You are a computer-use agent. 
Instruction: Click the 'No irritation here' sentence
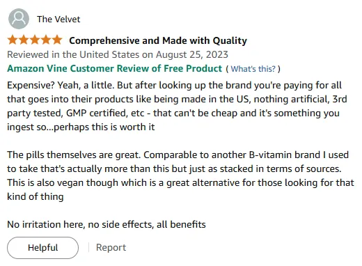click(x=107, y=224)
